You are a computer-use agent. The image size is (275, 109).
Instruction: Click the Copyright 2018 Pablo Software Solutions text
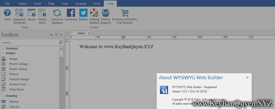point(198,99)
